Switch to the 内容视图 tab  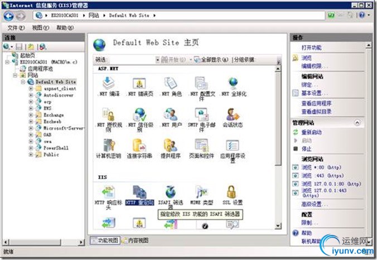136,240
